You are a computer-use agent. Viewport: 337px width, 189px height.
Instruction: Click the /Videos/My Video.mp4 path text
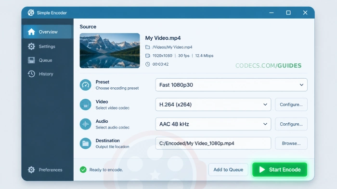tap(172, 47)
